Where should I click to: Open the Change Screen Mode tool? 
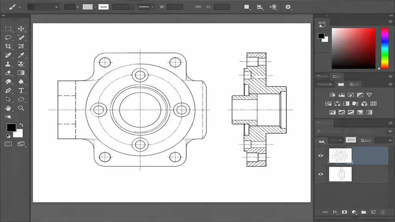click(21, 144)
